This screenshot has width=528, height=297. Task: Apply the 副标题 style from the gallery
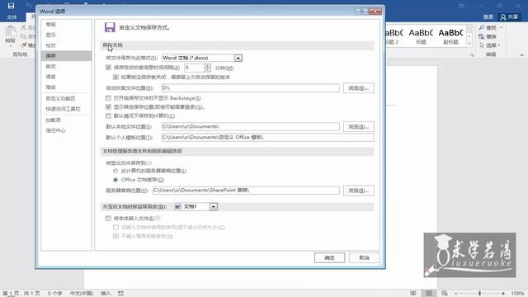[450, 36]
